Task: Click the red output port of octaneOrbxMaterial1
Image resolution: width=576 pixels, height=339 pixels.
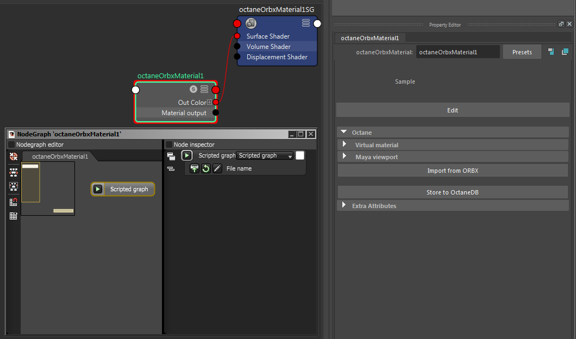Action: [x=216, y=90]
